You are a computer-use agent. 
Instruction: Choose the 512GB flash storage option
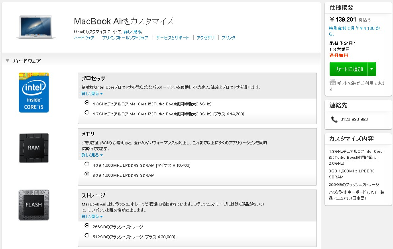[87, 236]
